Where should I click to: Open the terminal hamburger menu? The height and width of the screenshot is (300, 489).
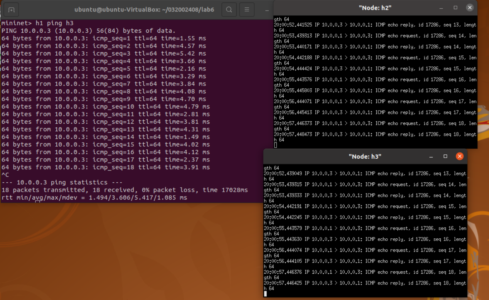[x=247, y=10]
